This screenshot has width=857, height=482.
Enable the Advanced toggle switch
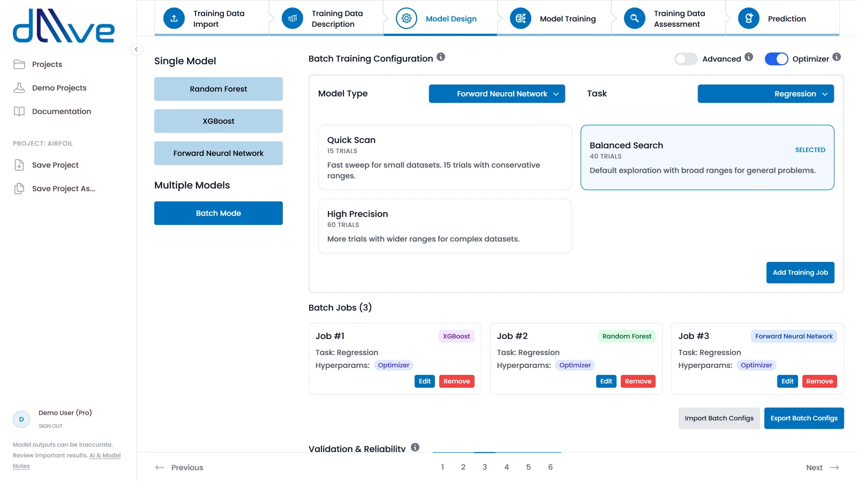[x=686, y=59]
